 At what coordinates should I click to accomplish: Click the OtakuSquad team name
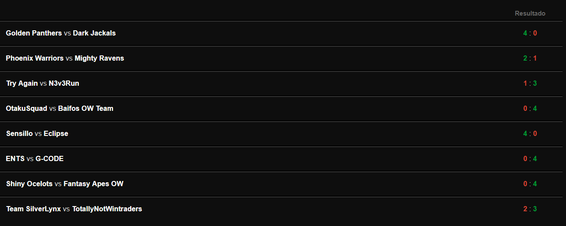click(x=26, y=108)
